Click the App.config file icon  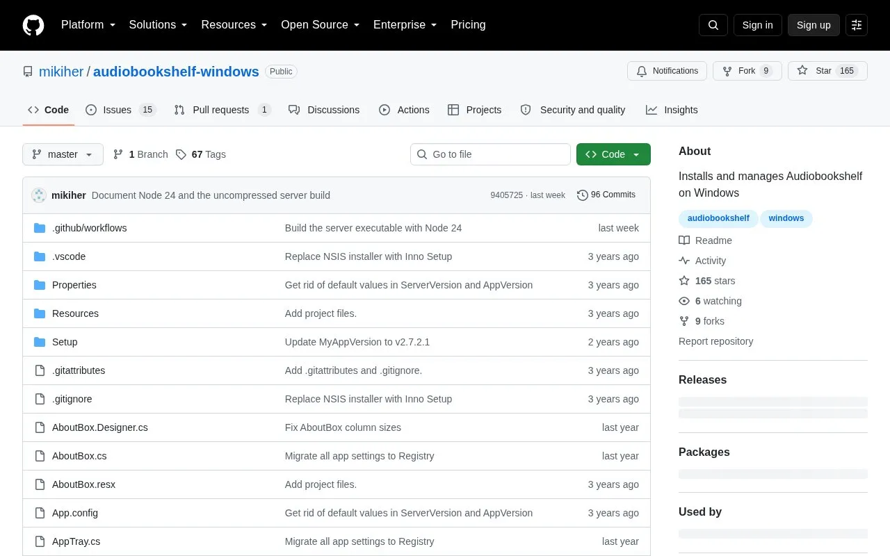tap(40, 513)
